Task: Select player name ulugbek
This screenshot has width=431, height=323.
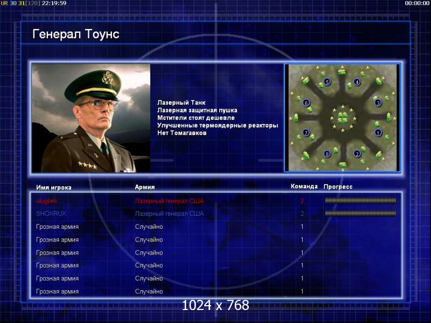Action: tap(47, 201)
